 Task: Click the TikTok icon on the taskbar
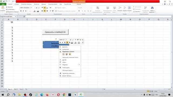click(31, 95)
